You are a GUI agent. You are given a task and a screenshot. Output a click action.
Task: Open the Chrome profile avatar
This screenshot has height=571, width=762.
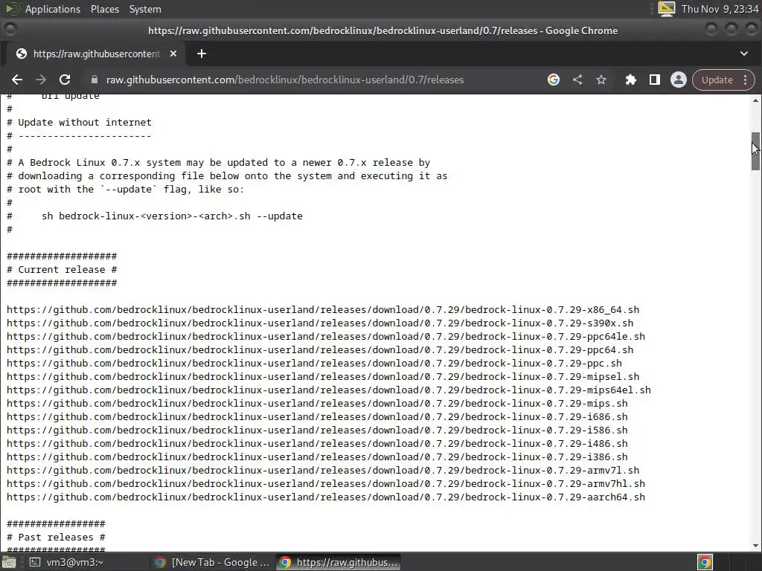tap(679, 80)
